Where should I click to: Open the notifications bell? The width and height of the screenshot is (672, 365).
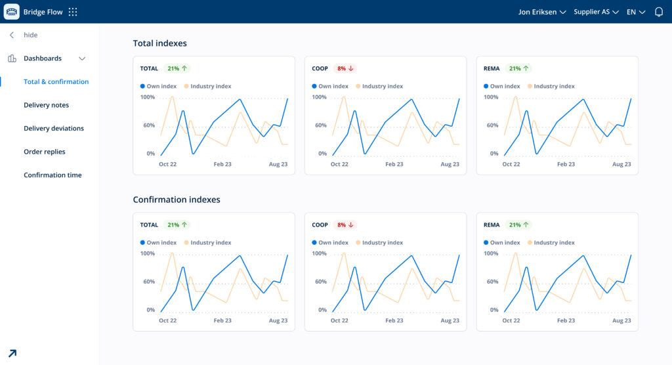tap(659, 12)
